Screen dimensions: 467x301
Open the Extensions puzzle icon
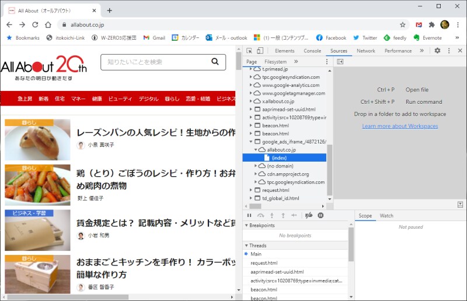click(x=431, y=24)
